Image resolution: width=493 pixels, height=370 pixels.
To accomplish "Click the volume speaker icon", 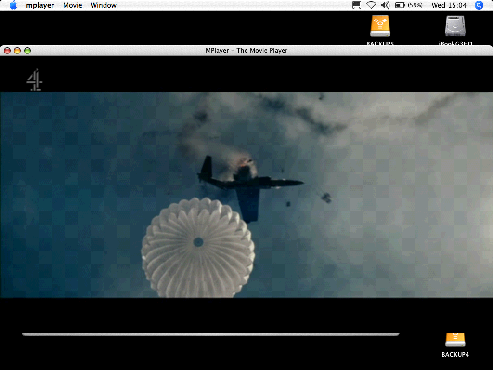I will point(385,5).
